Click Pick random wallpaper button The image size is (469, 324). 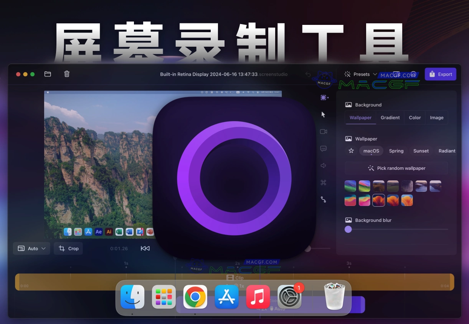pyautogui.click(x=396, y=168)
